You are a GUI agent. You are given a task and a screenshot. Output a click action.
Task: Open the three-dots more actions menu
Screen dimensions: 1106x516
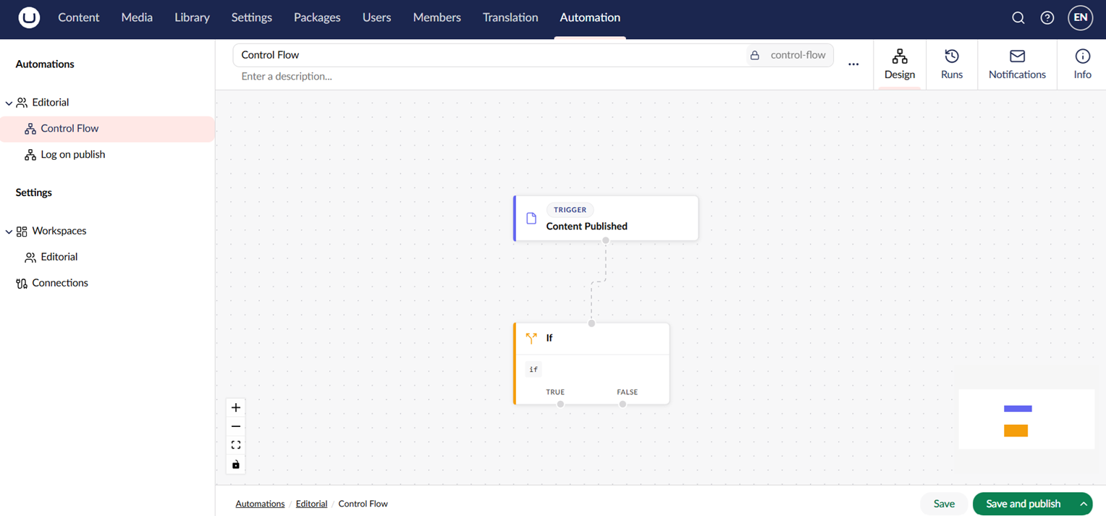853,64
